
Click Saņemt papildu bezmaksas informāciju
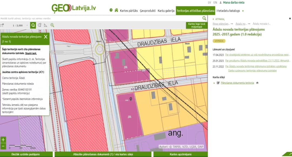click(x=22, y=99)
